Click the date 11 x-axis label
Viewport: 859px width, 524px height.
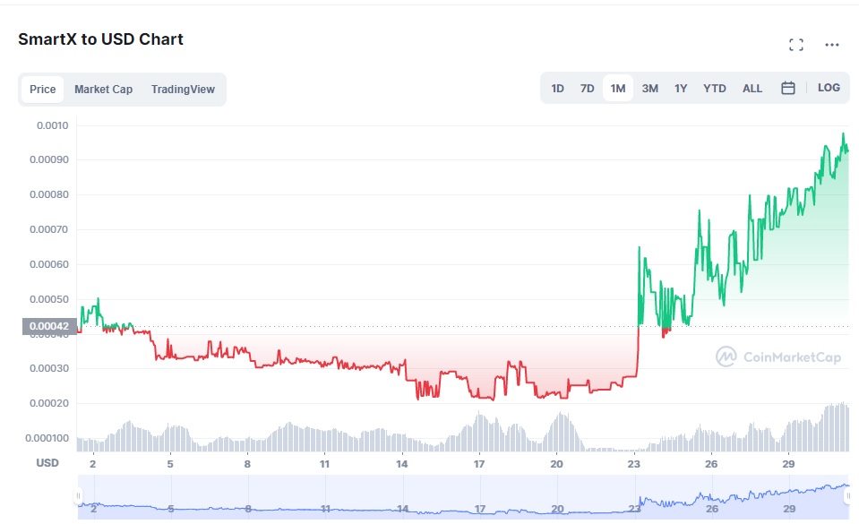point(324,464)
